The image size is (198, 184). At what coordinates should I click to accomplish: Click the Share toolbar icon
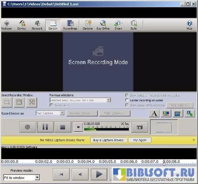(118, 25)
